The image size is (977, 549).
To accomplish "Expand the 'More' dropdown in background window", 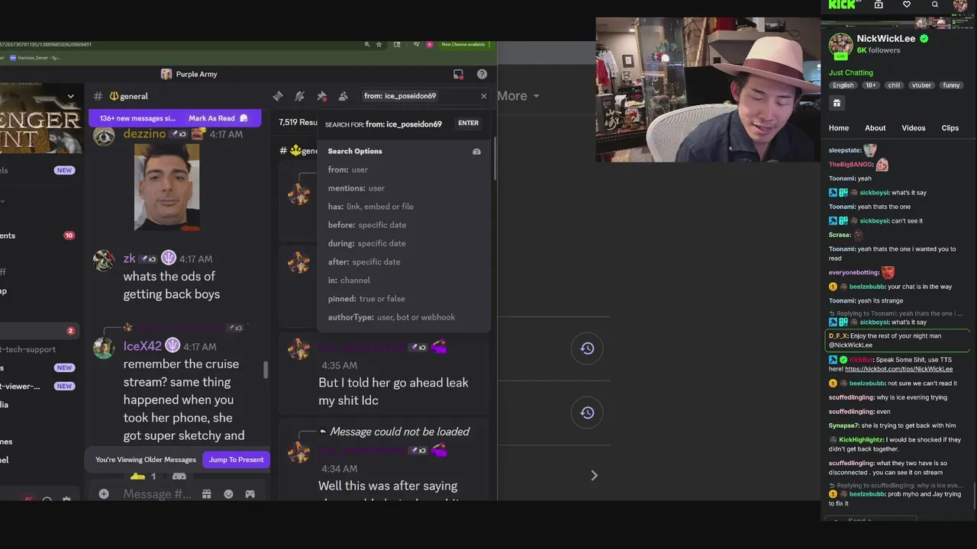I will (519, 96).
